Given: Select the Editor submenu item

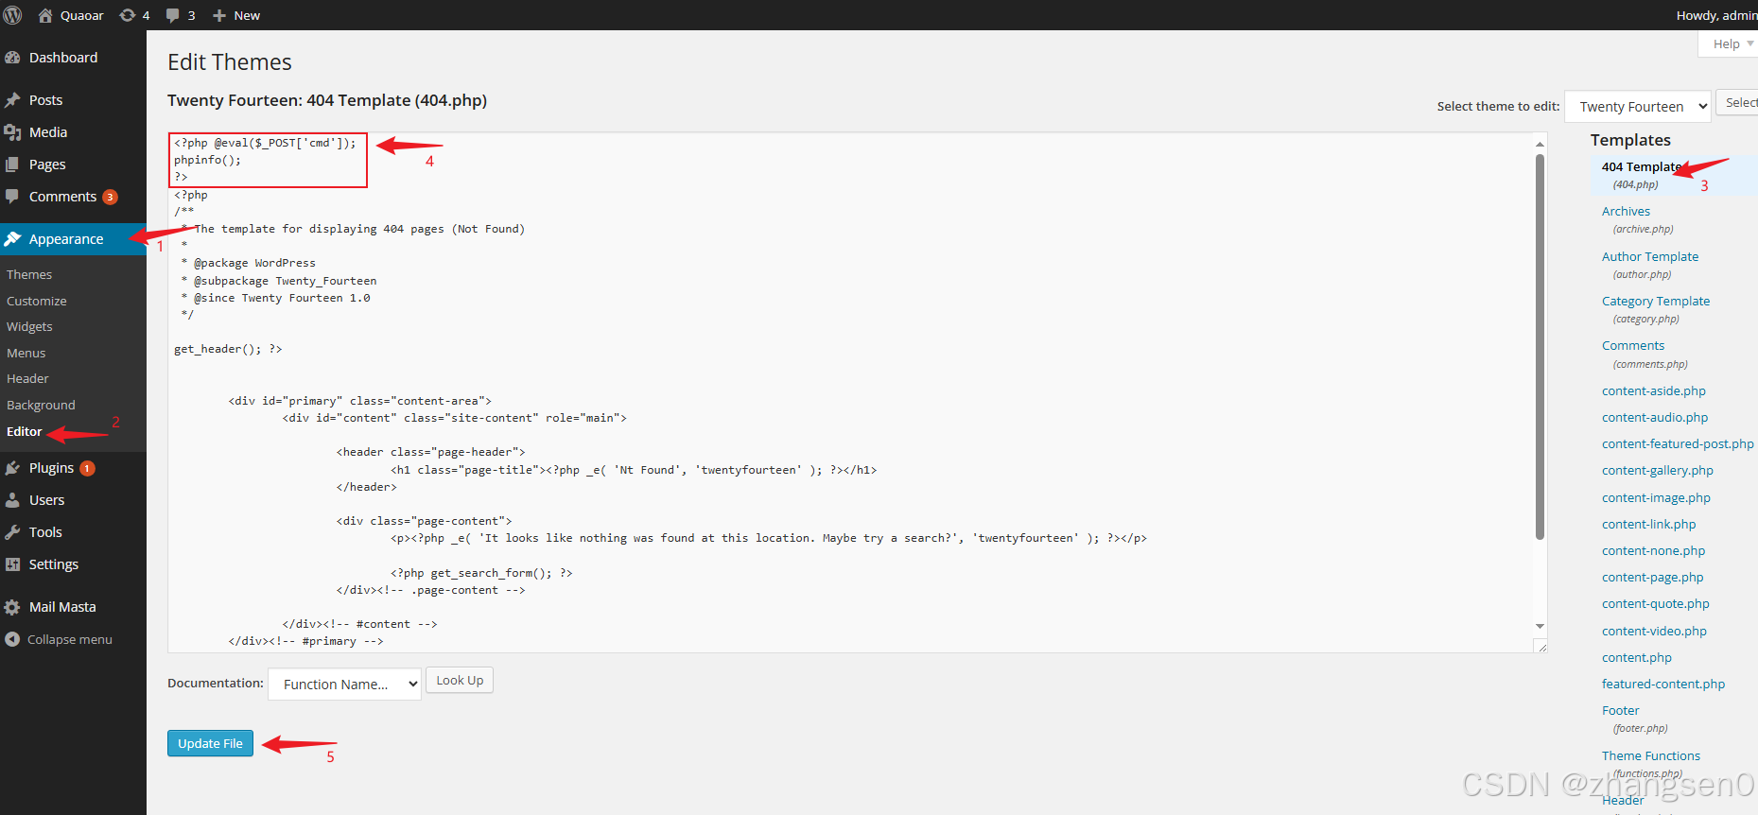Looking at the screenshot, I should [x=25, y=431].
